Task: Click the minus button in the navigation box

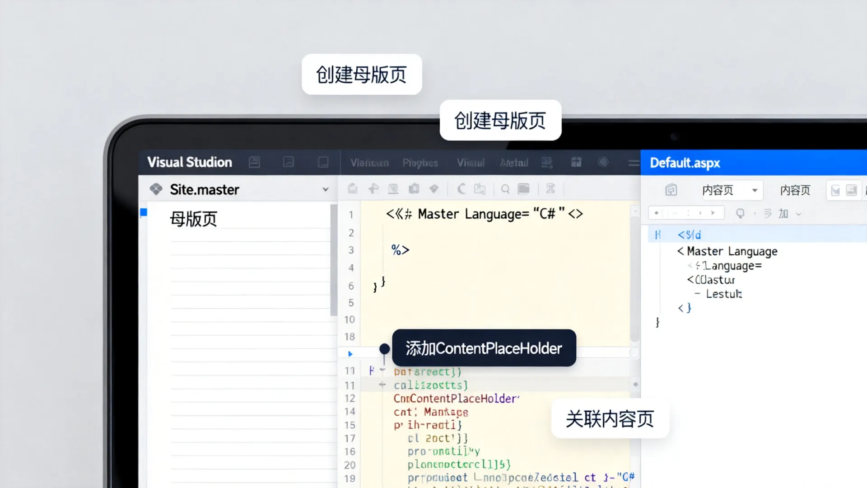Action: coord(676,213)
